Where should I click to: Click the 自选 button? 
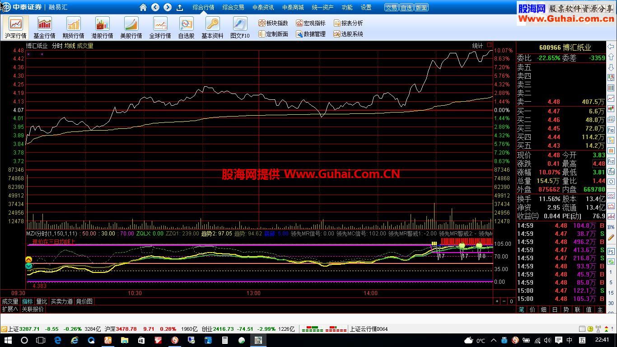[406, 8]
